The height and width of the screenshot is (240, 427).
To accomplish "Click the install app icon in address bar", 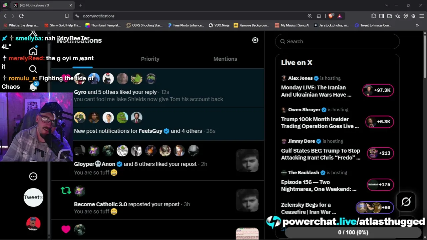I will pyautogui.click(x=319, y=16).
